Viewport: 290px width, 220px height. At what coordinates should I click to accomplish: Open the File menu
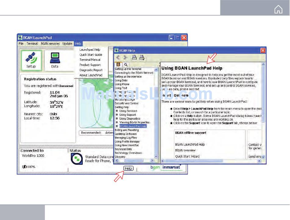pos(21,44)
